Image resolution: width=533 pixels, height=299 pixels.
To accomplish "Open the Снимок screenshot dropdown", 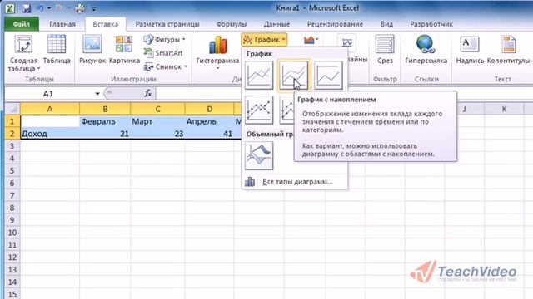I will coord(166,66).
